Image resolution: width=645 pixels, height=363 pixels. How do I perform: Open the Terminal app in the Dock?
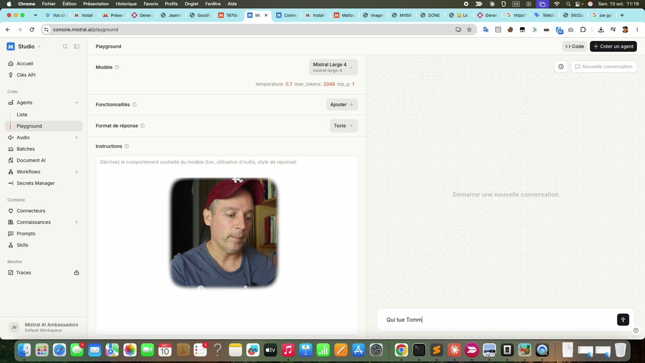419,350
